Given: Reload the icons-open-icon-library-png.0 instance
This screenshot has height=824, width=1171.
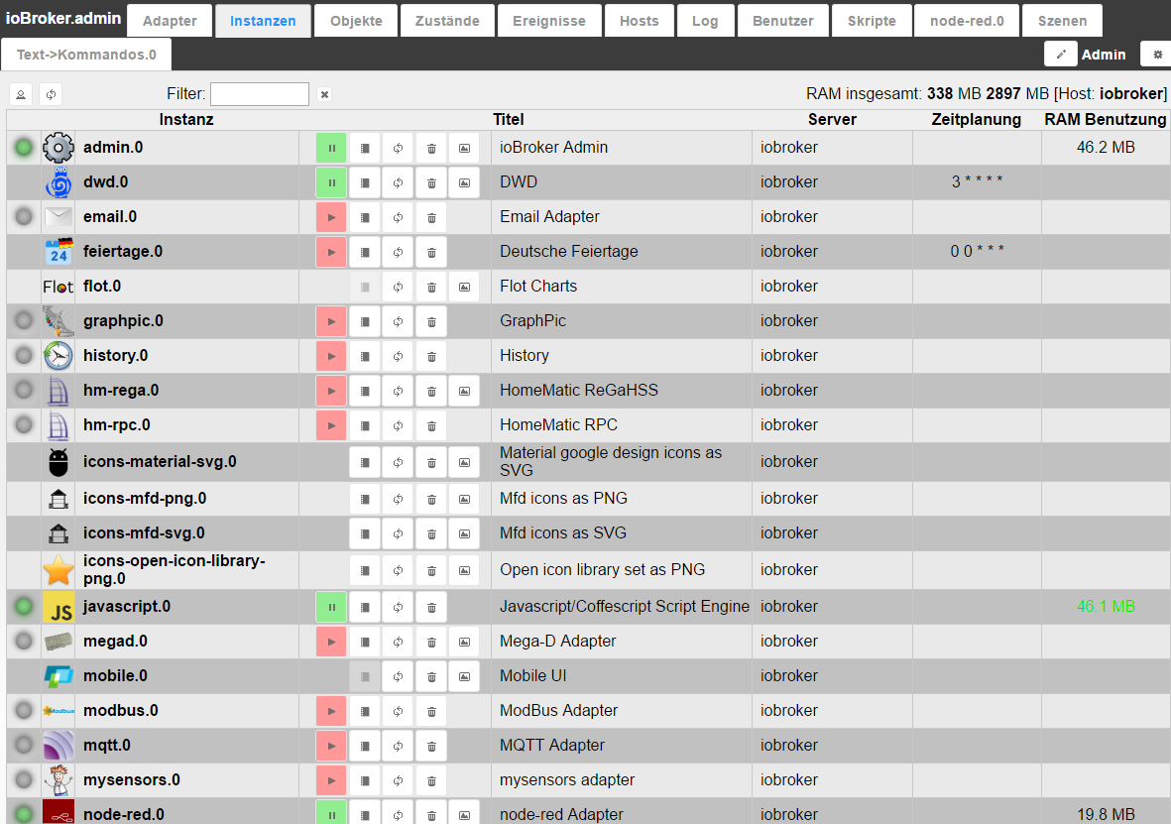Looking at the screenshot, I should point(398,570).
